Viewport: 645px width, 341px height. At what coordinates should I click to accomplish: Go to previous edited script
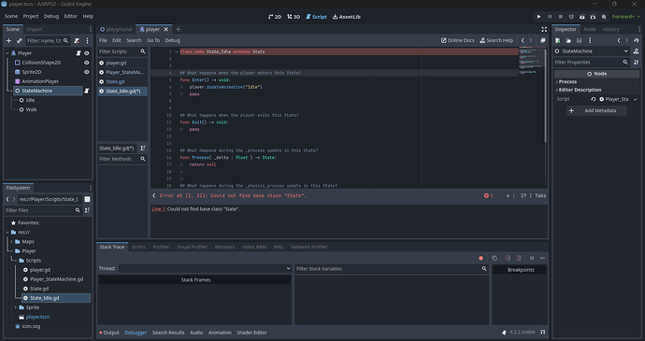coord(523,40)
